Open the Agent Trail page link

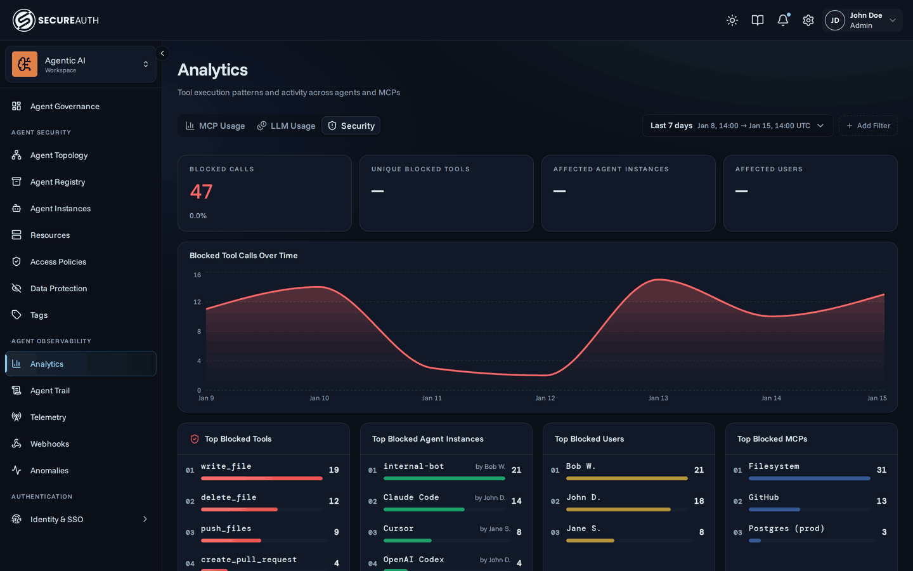click(x=81, y=390)
